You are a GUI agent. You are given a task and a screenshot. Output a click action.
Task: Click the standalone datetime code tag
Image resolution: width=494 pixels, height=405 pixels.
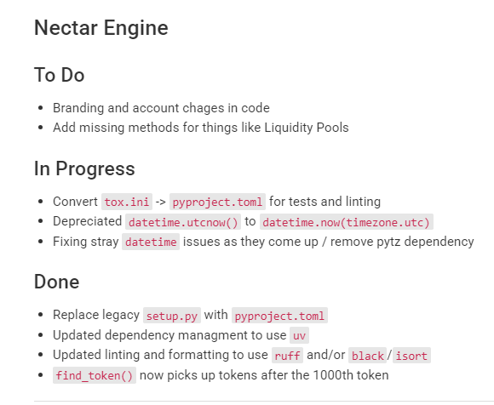pyautogui.click(x=151, y=242)
